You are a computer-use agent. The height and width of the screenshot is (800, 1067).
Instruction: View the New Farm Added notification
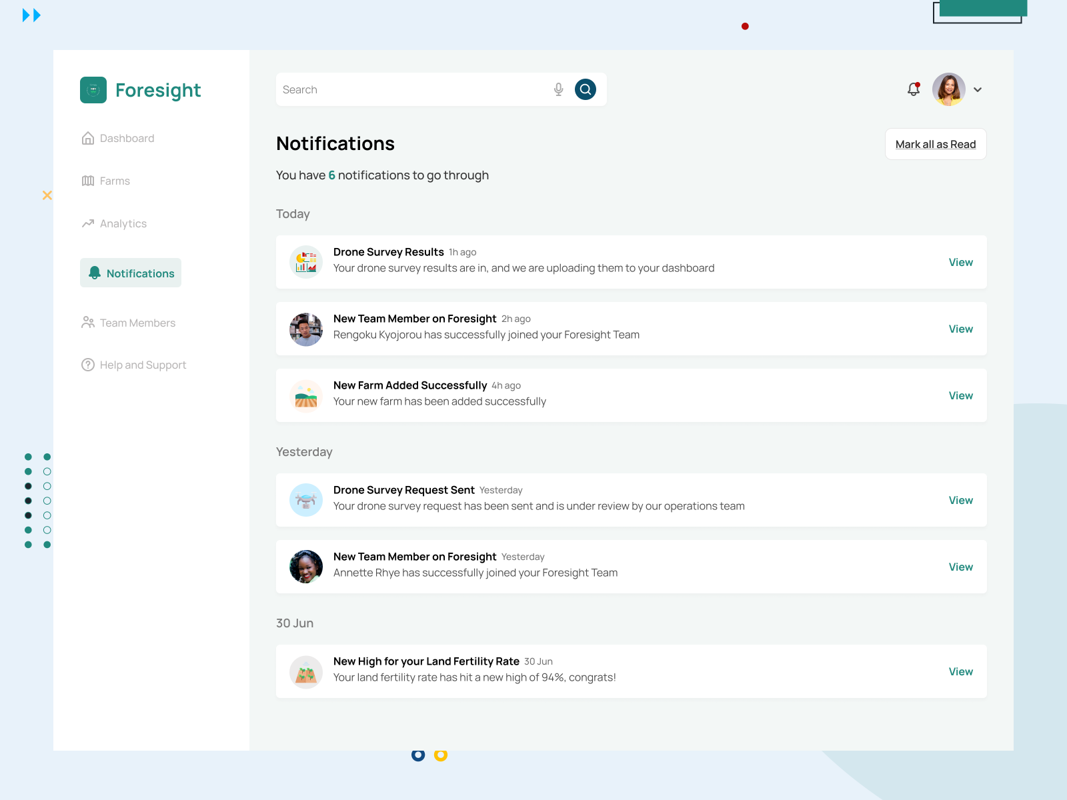960,395
